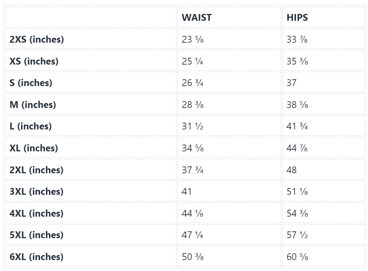The height and width of the screenshot is (271, 368).
Task: Click the HIPS column header
Action: pyautogui.click(x=297, y=17)
